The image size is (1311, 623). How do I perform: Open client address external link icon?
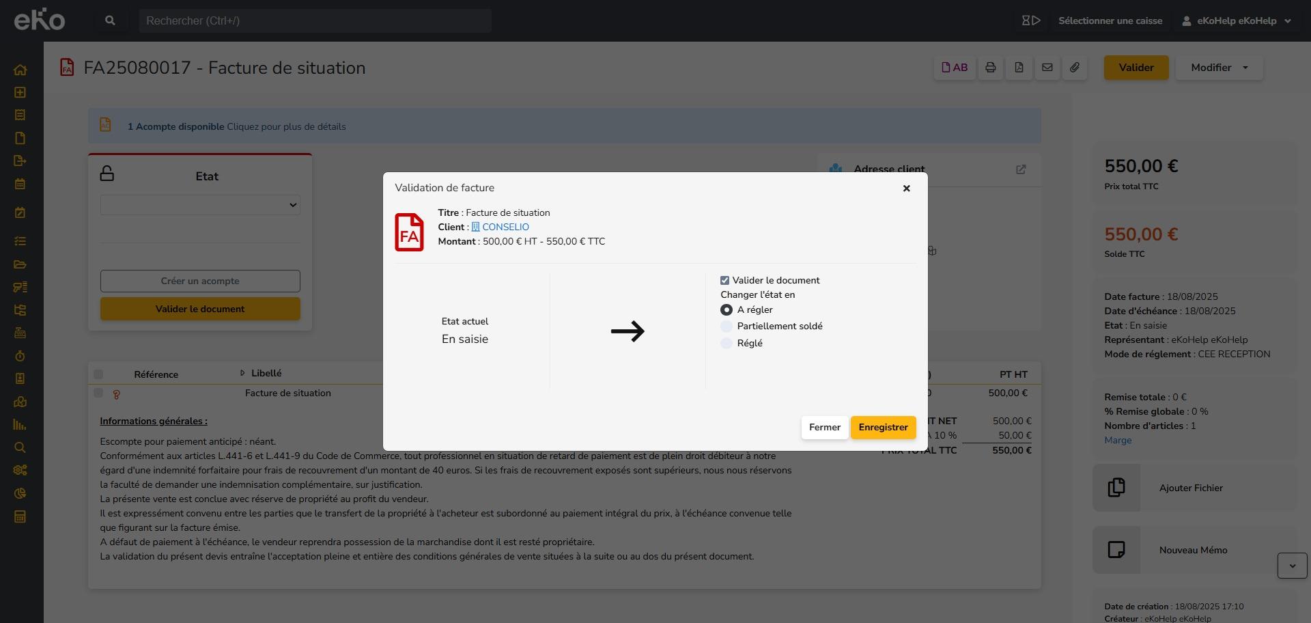(x=1021, y=169)
